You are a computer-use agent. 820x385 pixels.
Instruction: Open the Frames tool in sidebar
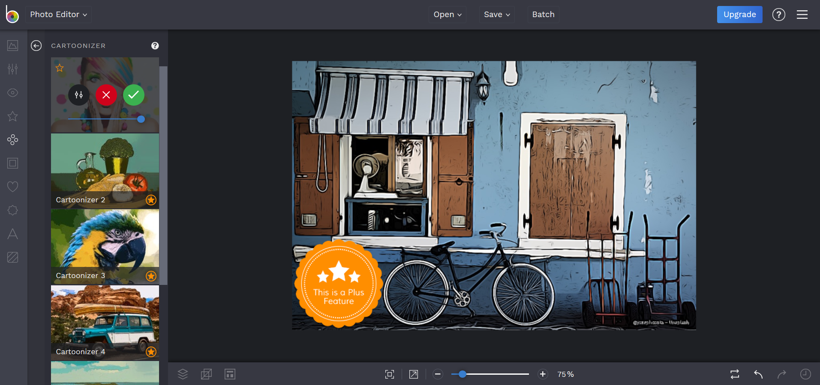13,163
